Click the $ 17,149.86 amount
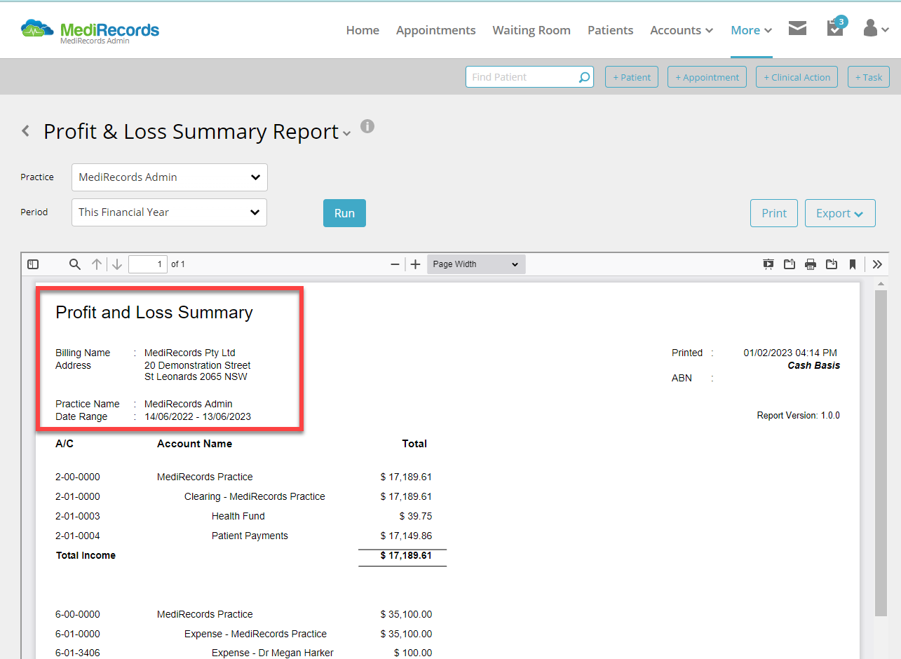This screenshot has height=659, width=901. click(x=406, y=536)
